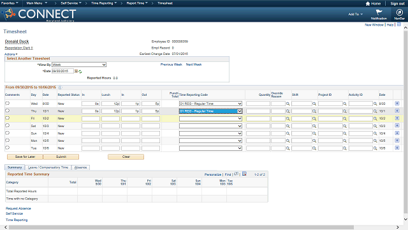Image resolution: width=408 pixels, height=230 pixels.
Task: Click the page customization icon beside Help
Action: tap(399, 24)
